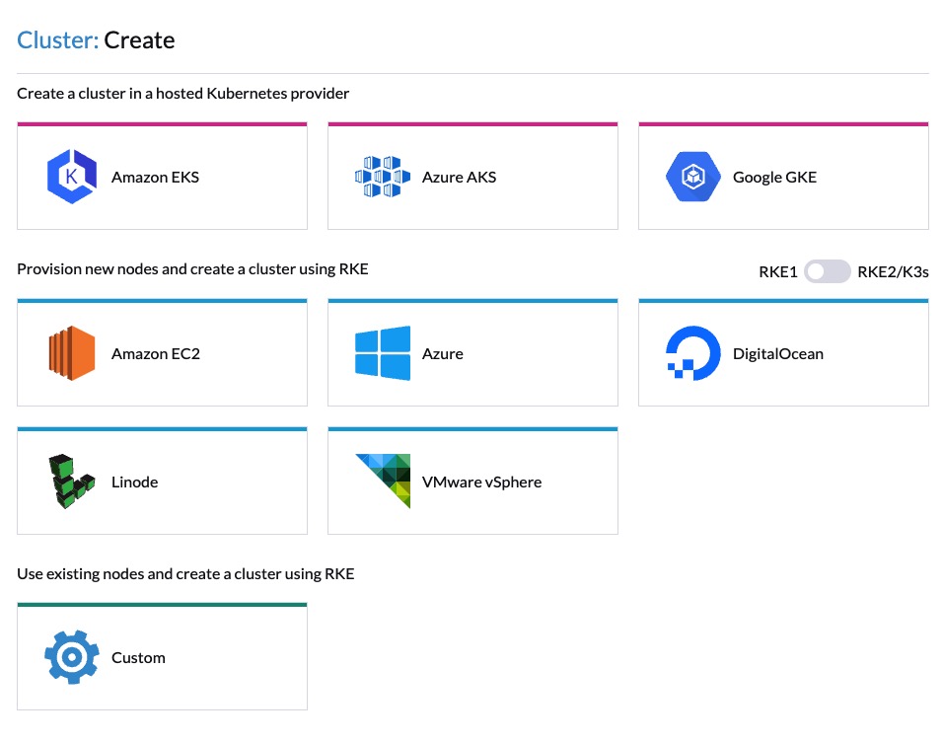
Task: Choose the Google GKE hexagon icon
Action: click(x=693, y=176)
